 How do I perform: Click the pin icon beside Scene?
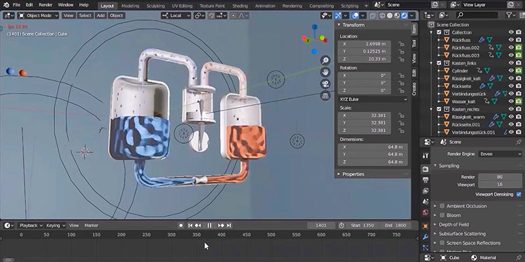(x=518, y=142)
